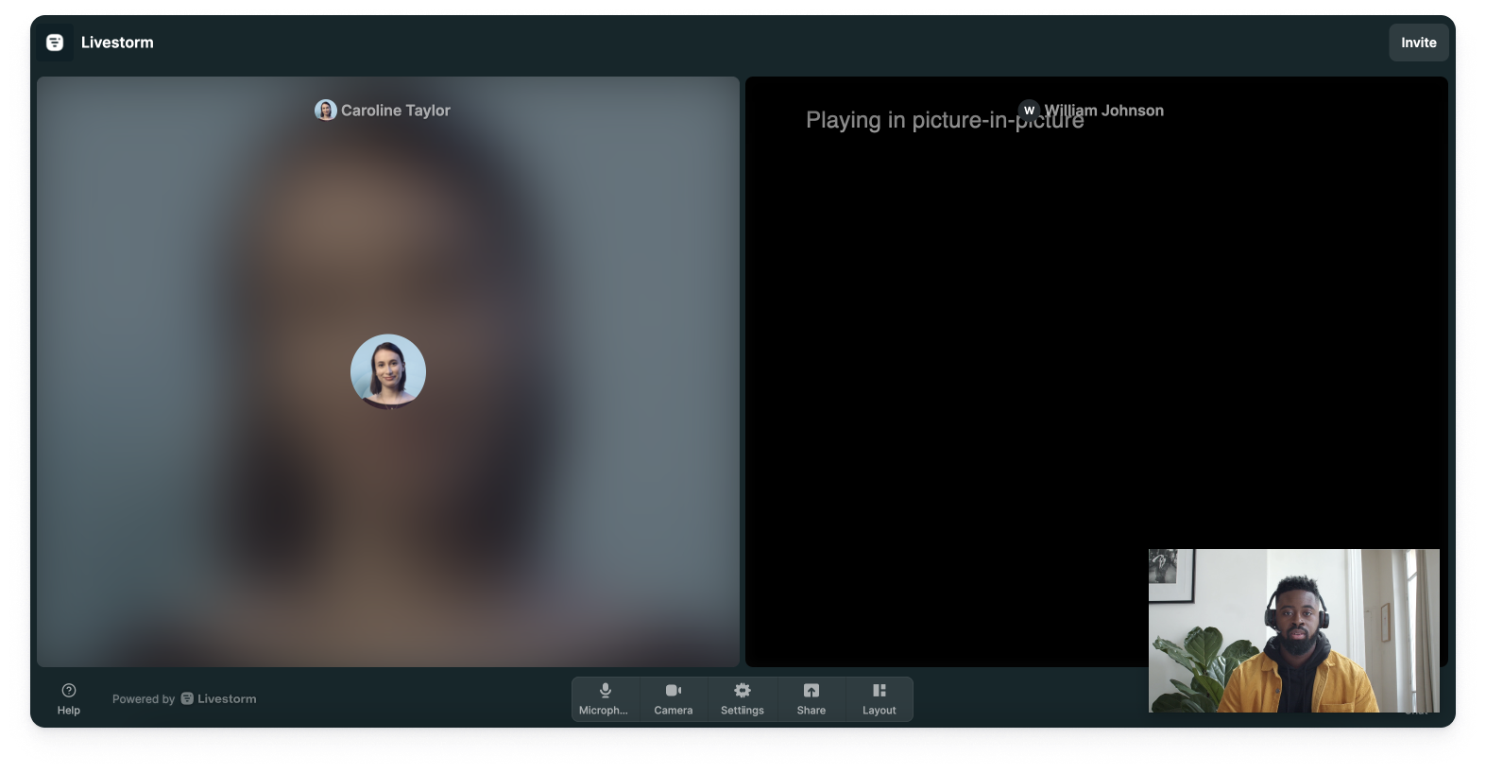This screenshot has height=773, width=1486.
Task: Click Caroline Taylor's large center profile photo
Action: pyautogui.click(x=388, y=371)
